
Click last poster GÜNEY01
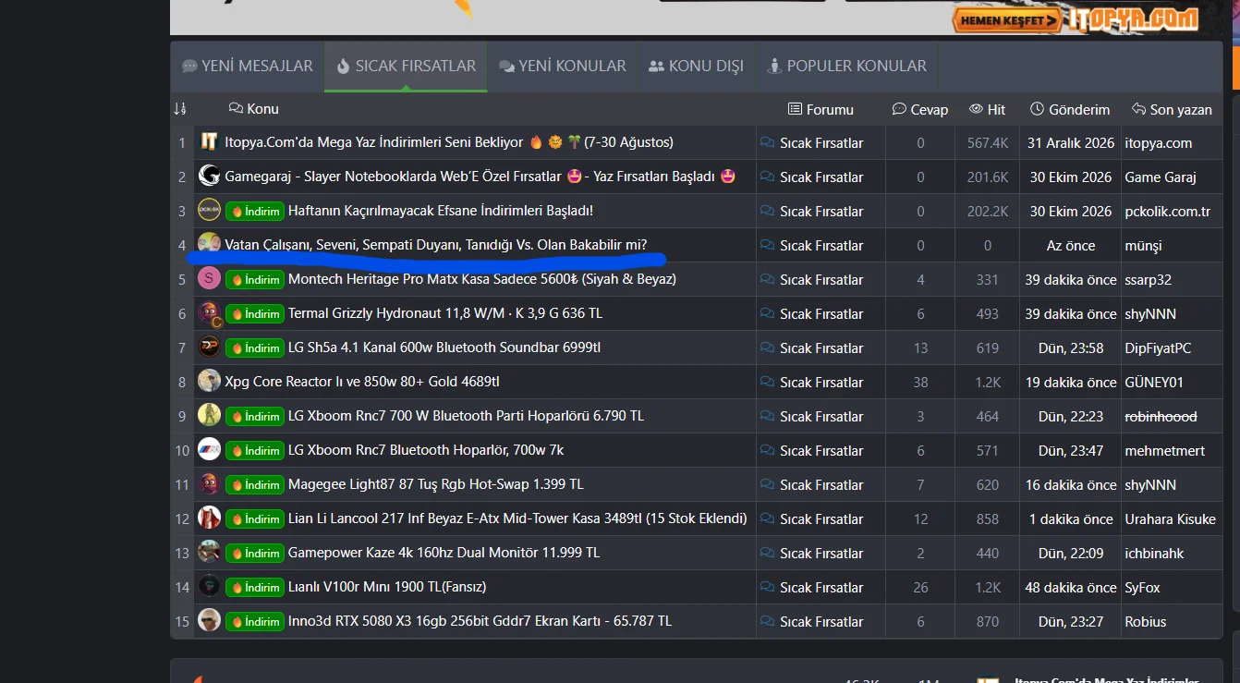pos(1154,383)
